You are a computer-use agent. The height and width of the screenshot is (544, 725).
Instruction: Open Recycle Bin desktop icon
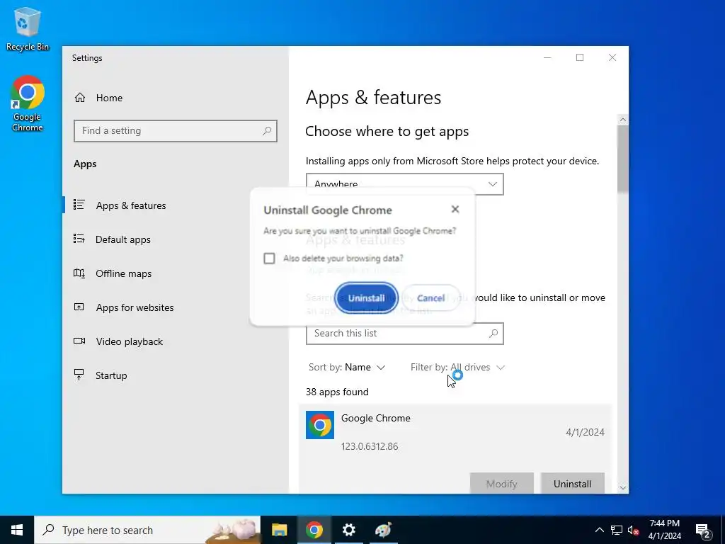28,28
